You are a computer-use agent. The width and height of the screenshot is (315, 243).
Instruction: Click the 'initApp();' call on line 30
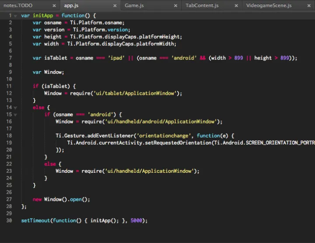pos(105,220)
